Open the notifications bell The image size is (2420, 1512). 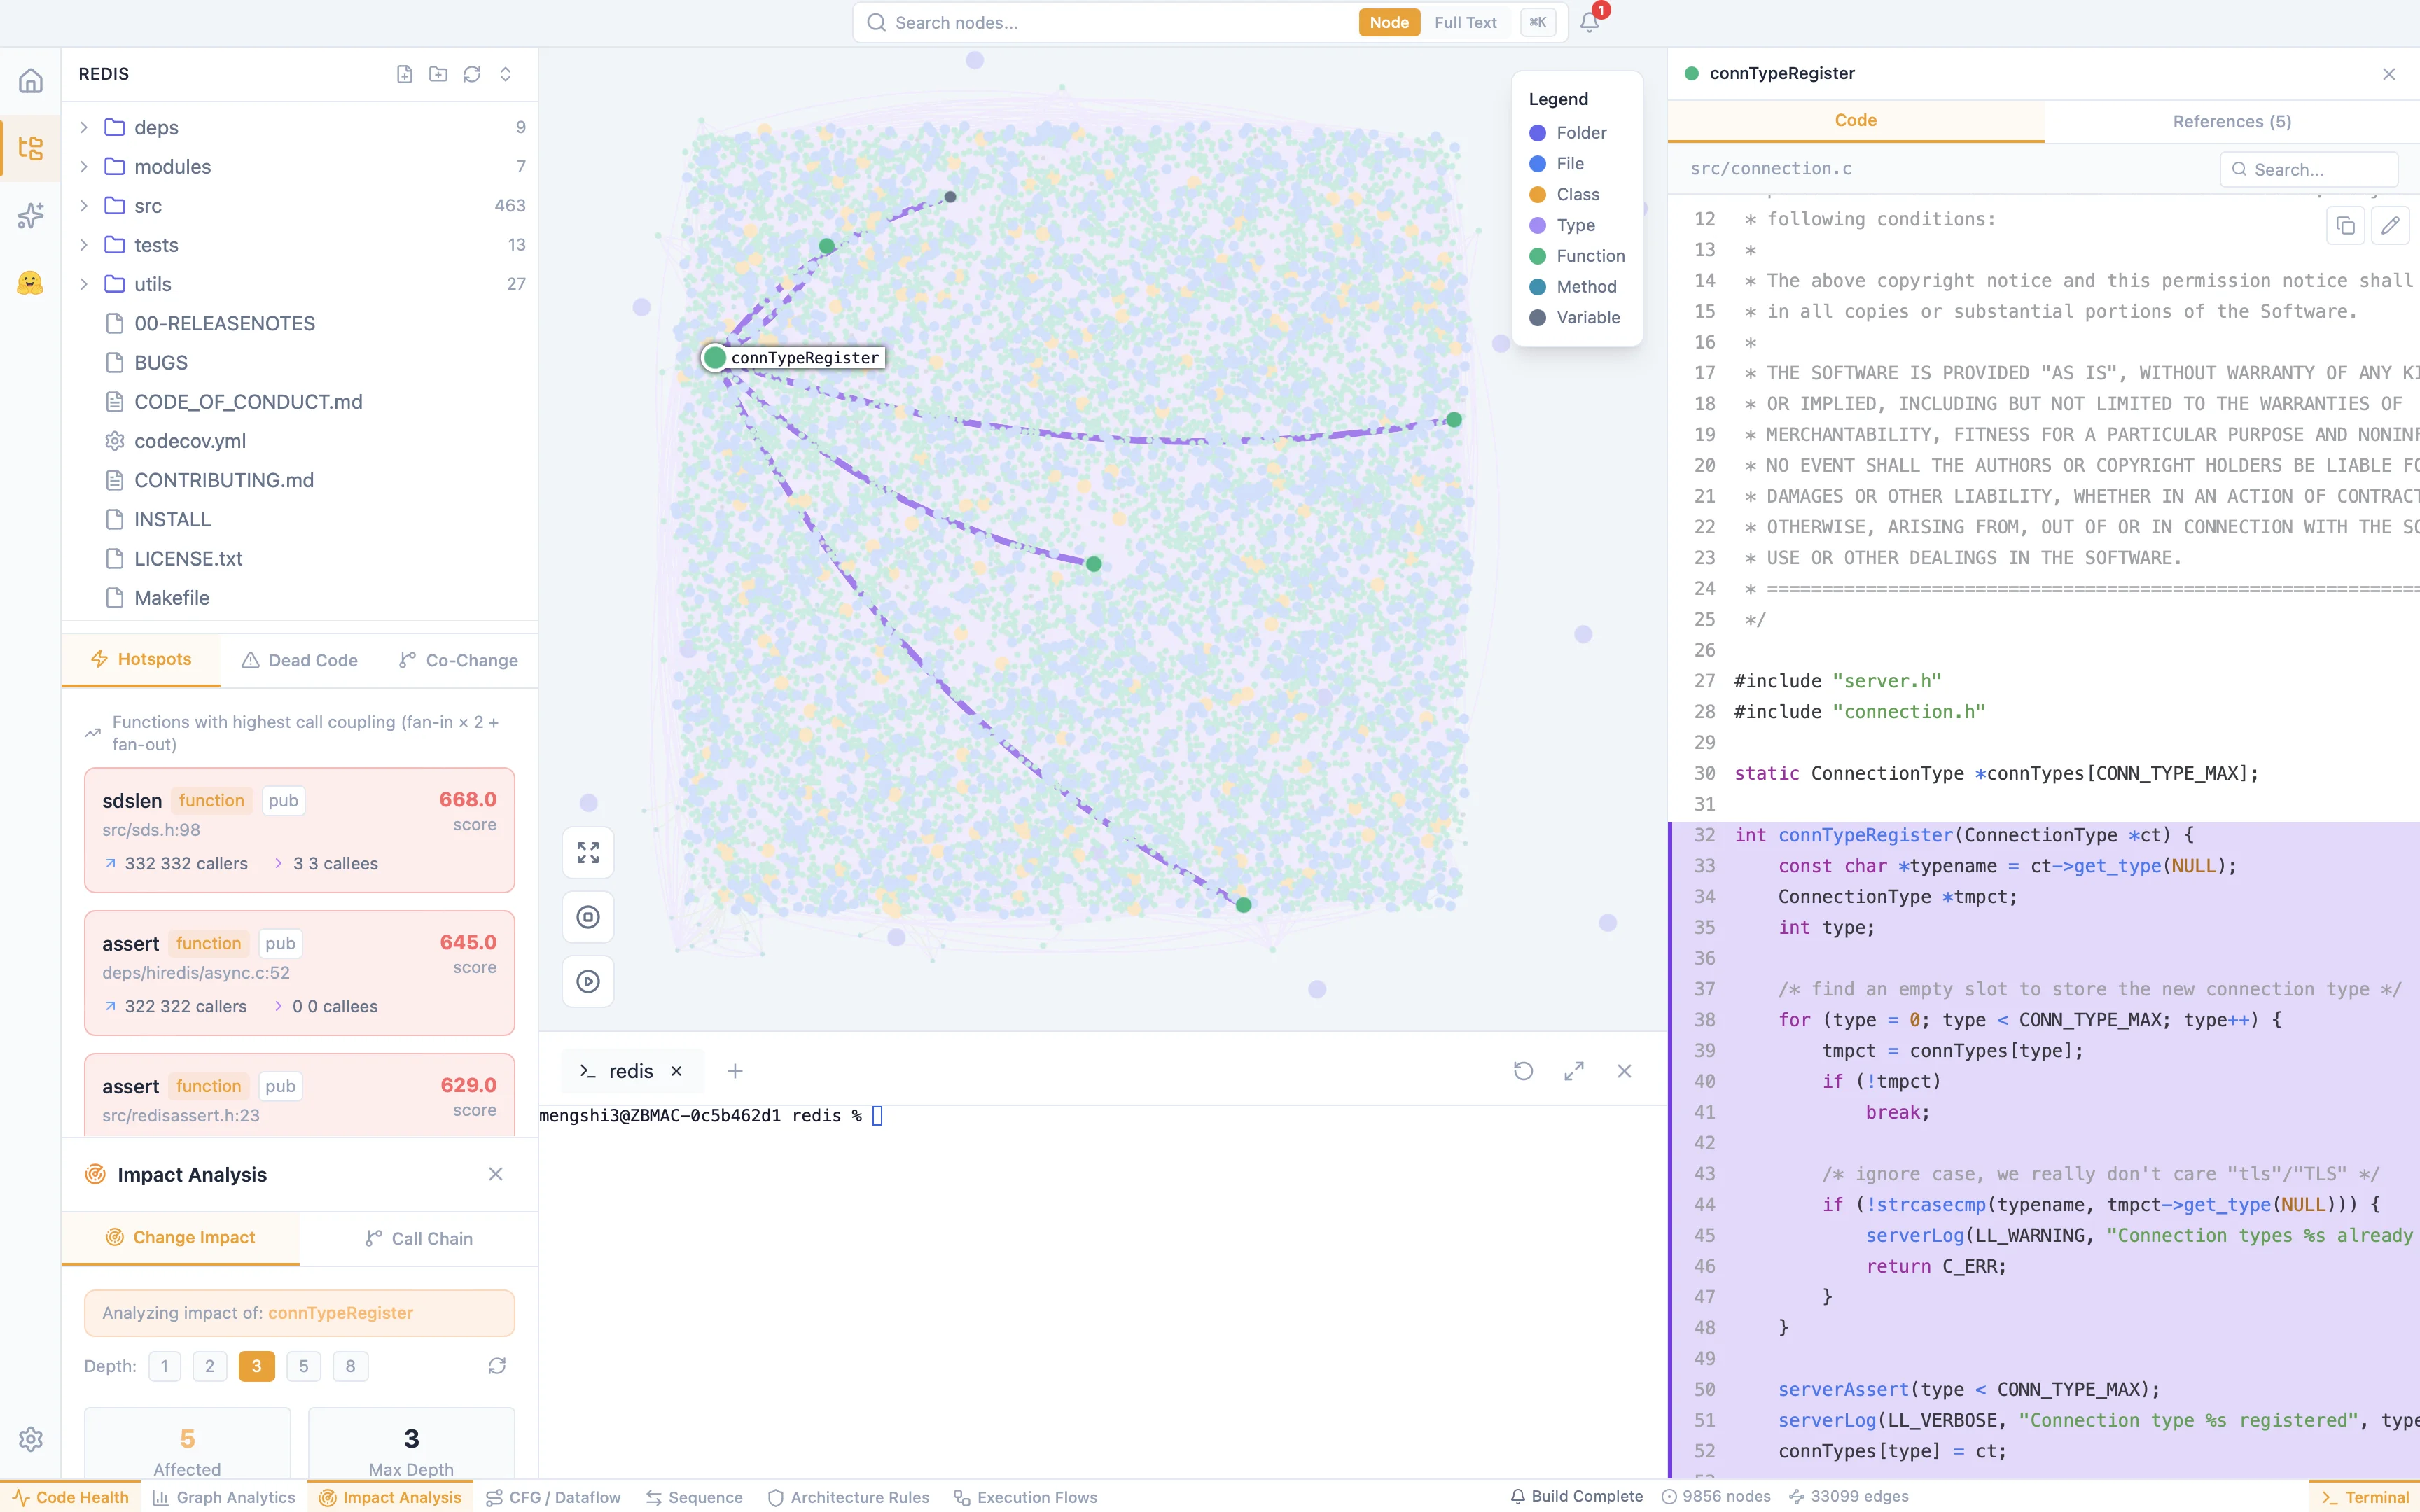point(1589,22)
